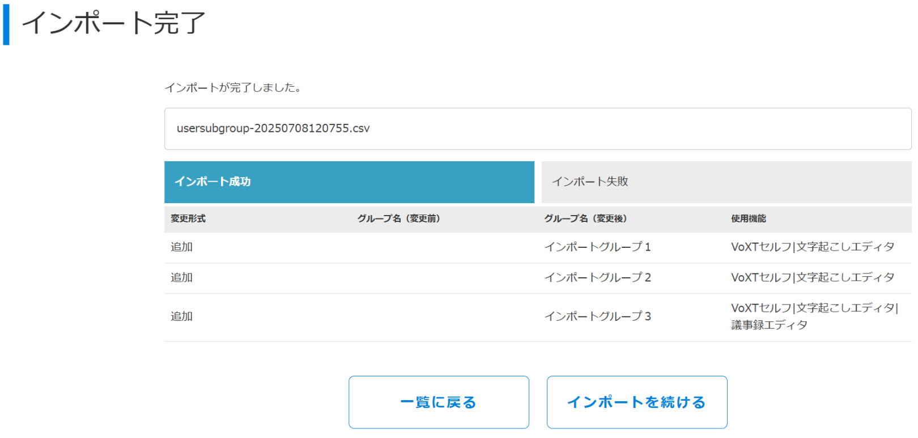Image resolution: width=918 pixels, height=438 pixels.
Task: Click the 一覧に戻る button
Action: pyautogui.click(x=439, y=402)
